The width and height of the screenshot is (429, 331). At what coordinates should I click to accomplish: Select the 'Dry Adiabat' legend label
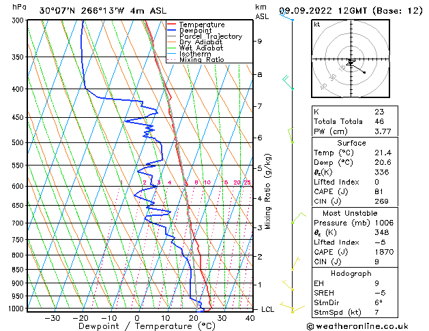click(x=201, y=42)
